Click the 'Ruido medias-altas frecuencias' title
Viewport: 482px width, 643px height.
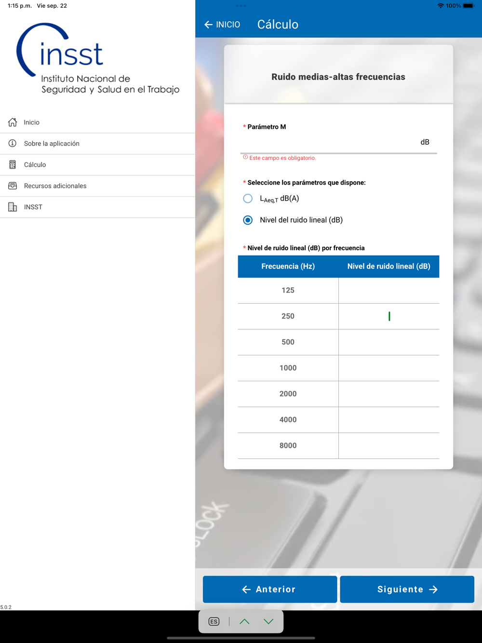338,77
